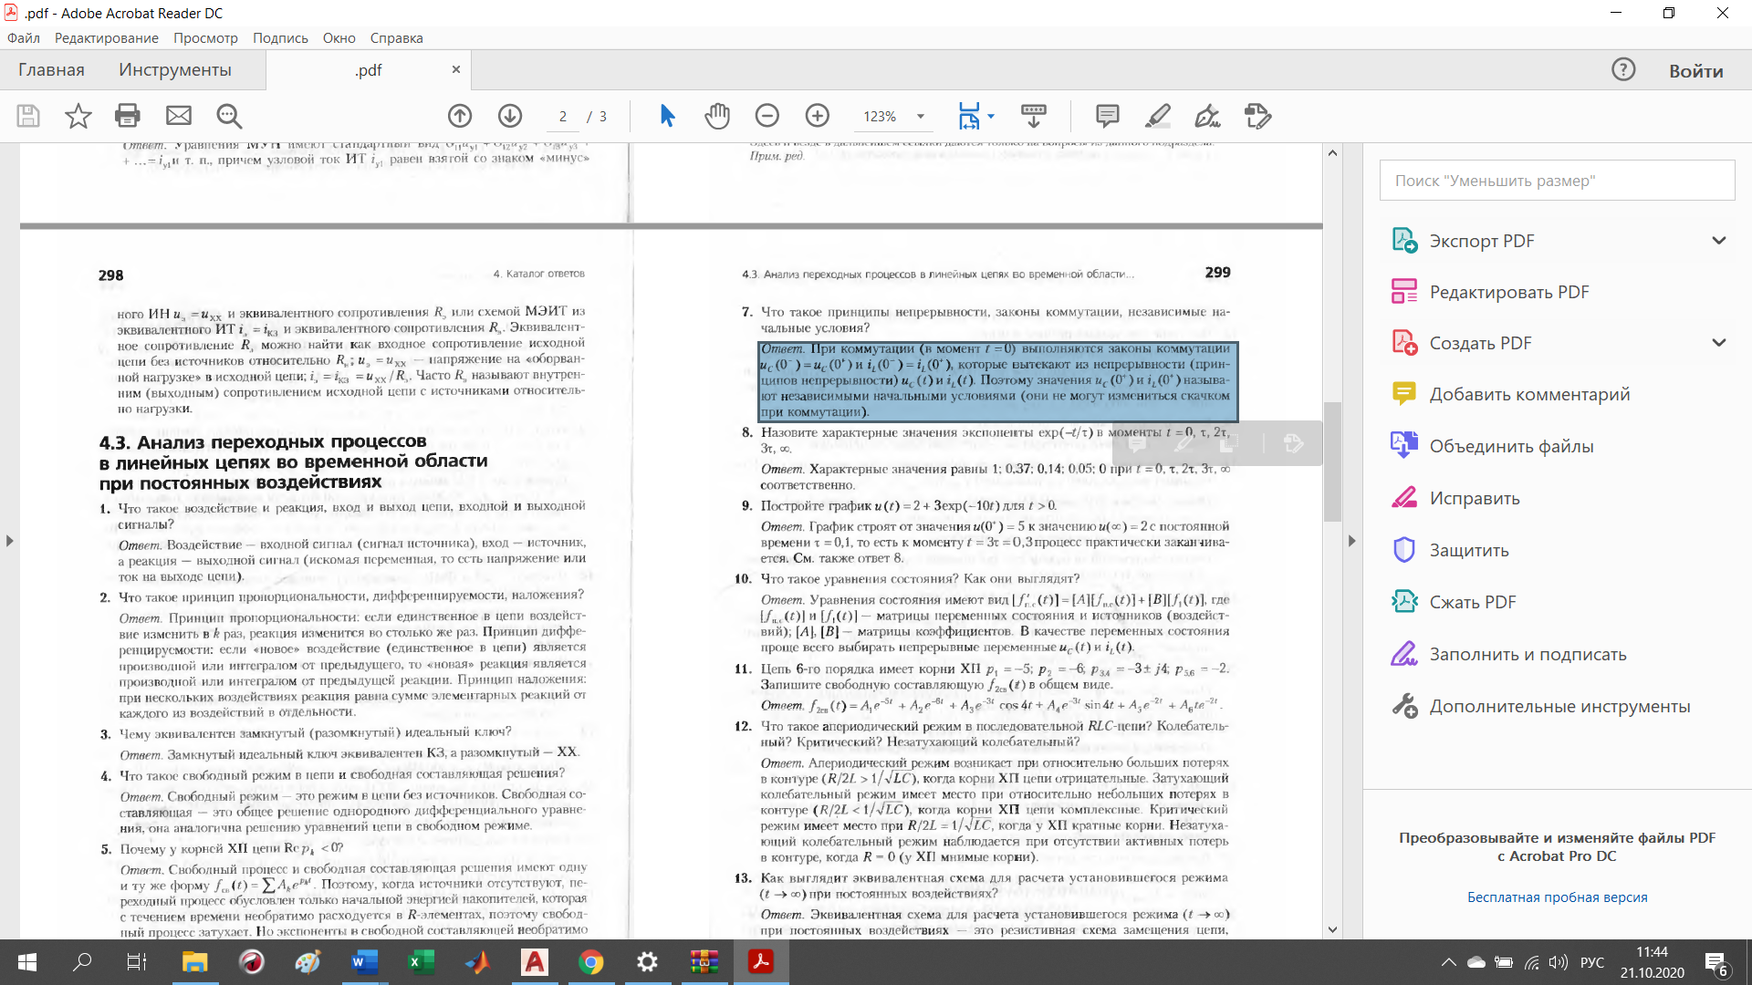Expand the Экспорт PDF chevron

tap(1719, 241)
